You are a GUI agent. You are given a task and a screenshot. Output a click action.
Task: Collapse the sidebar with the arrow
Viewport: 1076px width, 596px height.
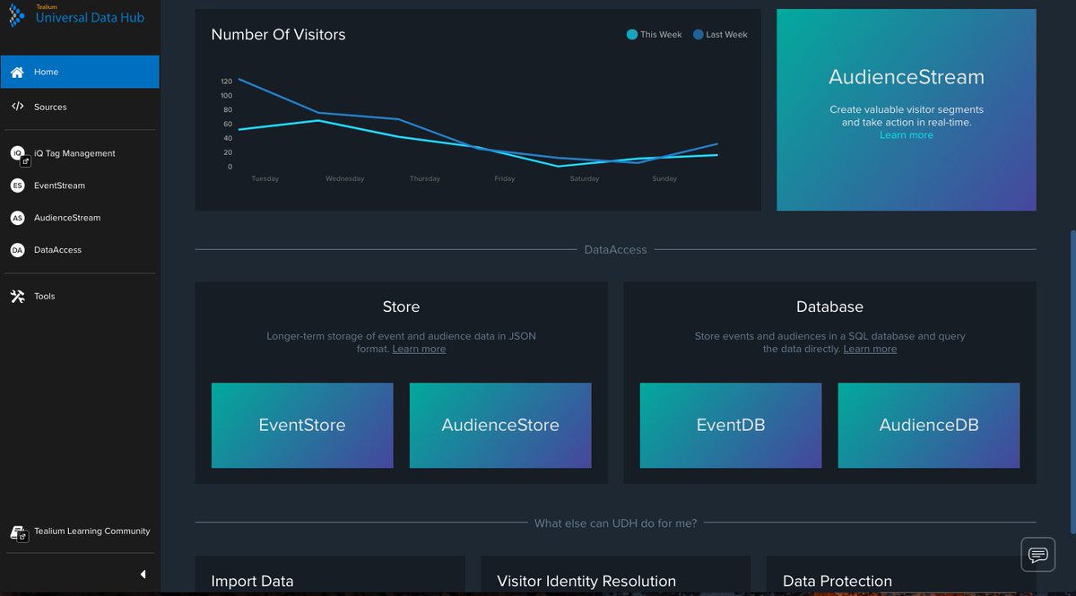143,574
